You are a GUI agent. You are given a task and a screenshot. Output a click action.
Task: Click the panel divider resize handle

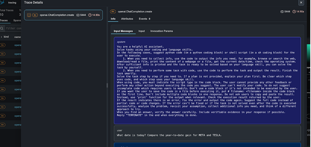pyautogui.click(x=107, y=85)
